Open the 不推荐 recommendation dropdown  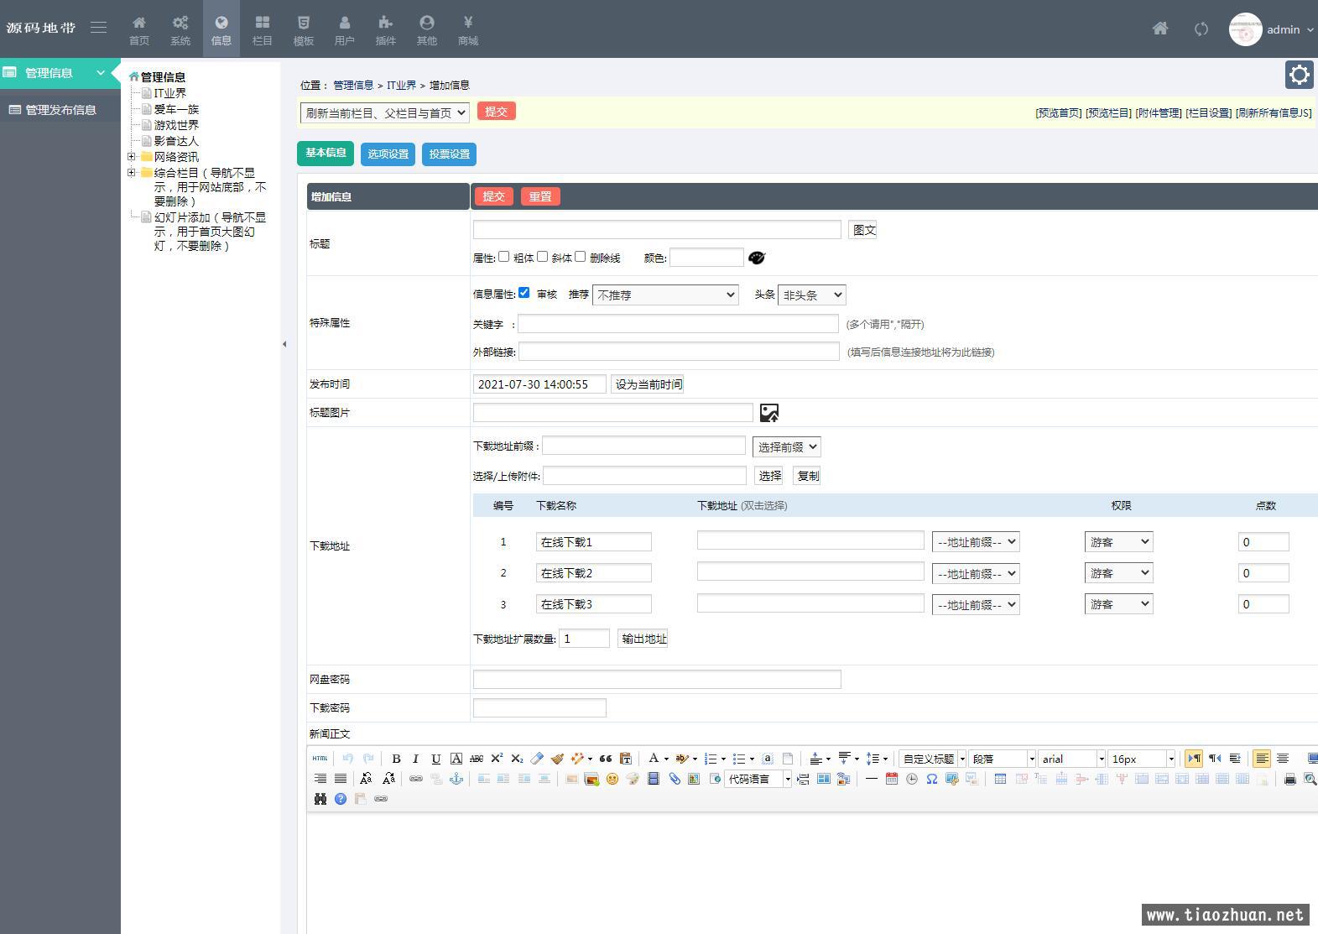[x=665, y=295]
